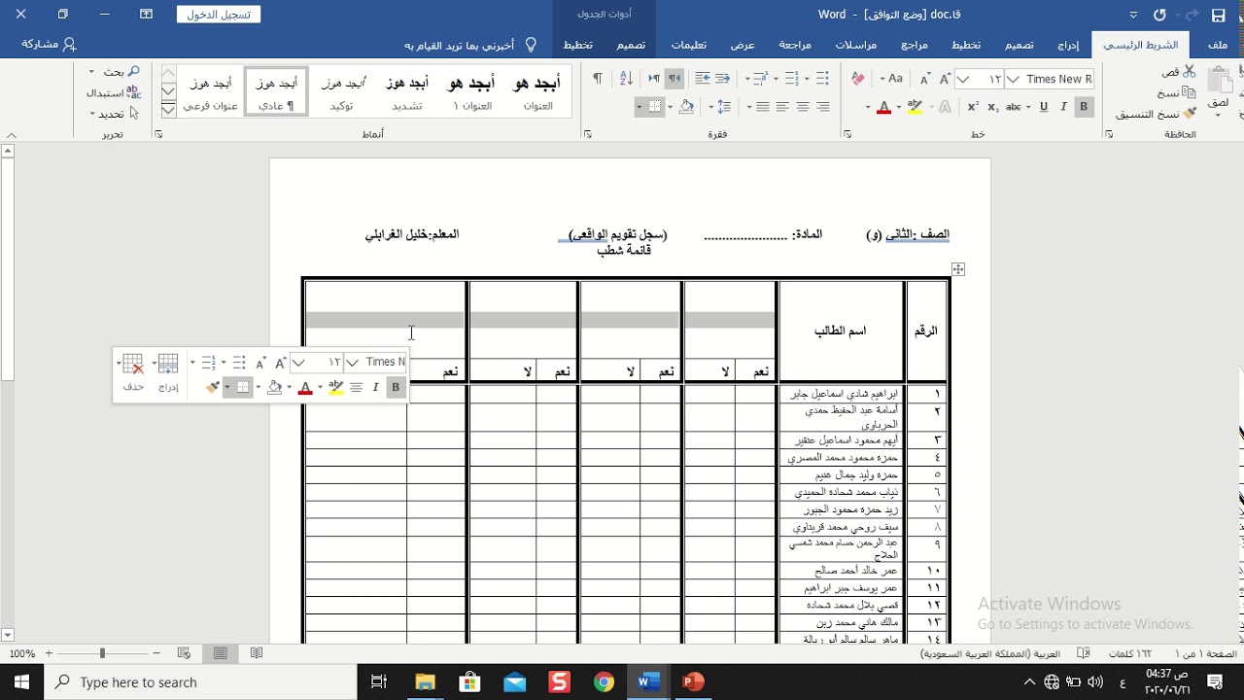
Task: Click the Decrease Indent icon
Action: (x=721, y=79)
